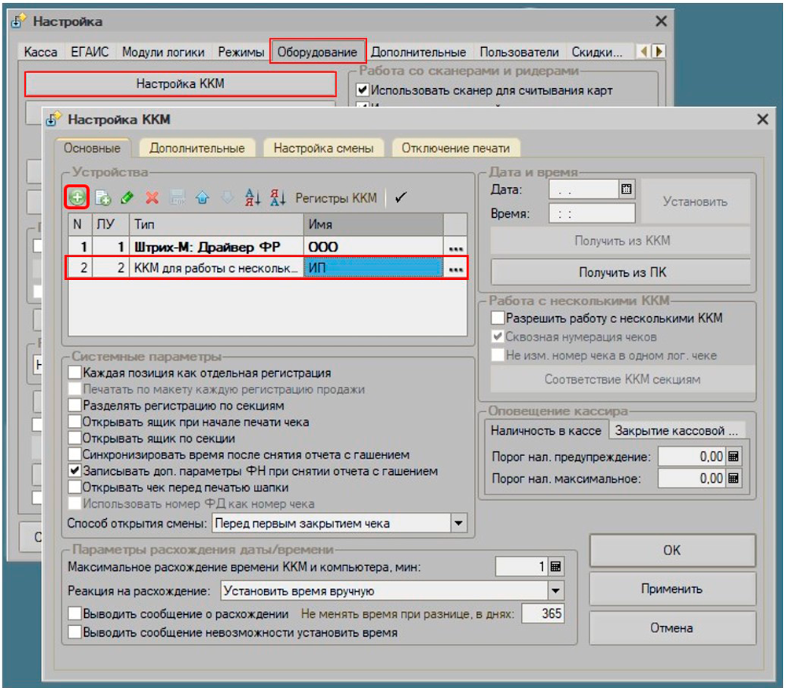Image resolution: width=786 pixels, height=688 pixels.
Task: Click the black checkmark toolbar icon
Action: [402, 198]
